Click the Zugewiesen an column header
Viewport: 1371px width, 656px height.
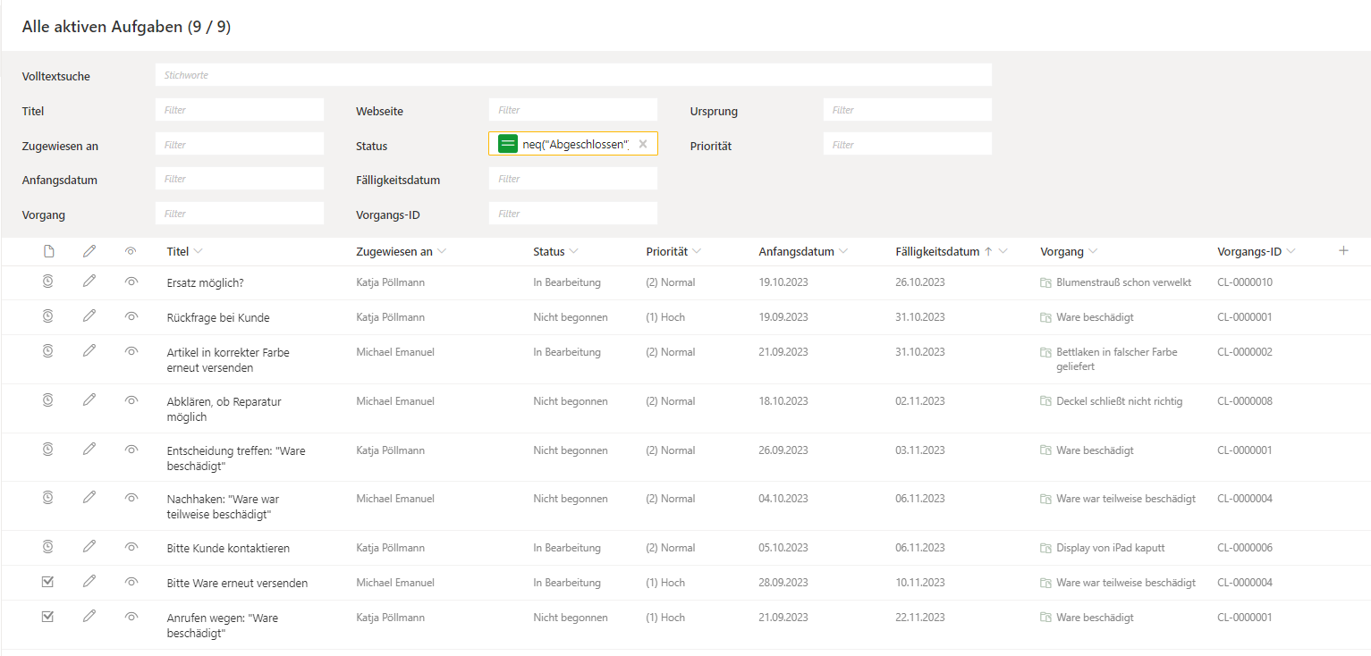[394, 252]
